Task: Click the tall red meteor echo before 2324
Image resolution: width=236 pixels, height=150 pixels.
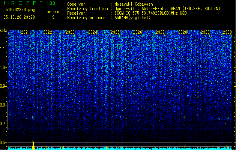Action: [x=87, y=117]
